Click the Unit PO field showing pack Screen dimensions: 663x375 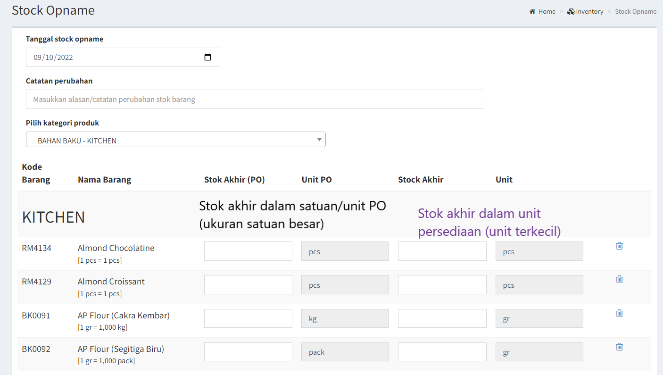[345, 352]
